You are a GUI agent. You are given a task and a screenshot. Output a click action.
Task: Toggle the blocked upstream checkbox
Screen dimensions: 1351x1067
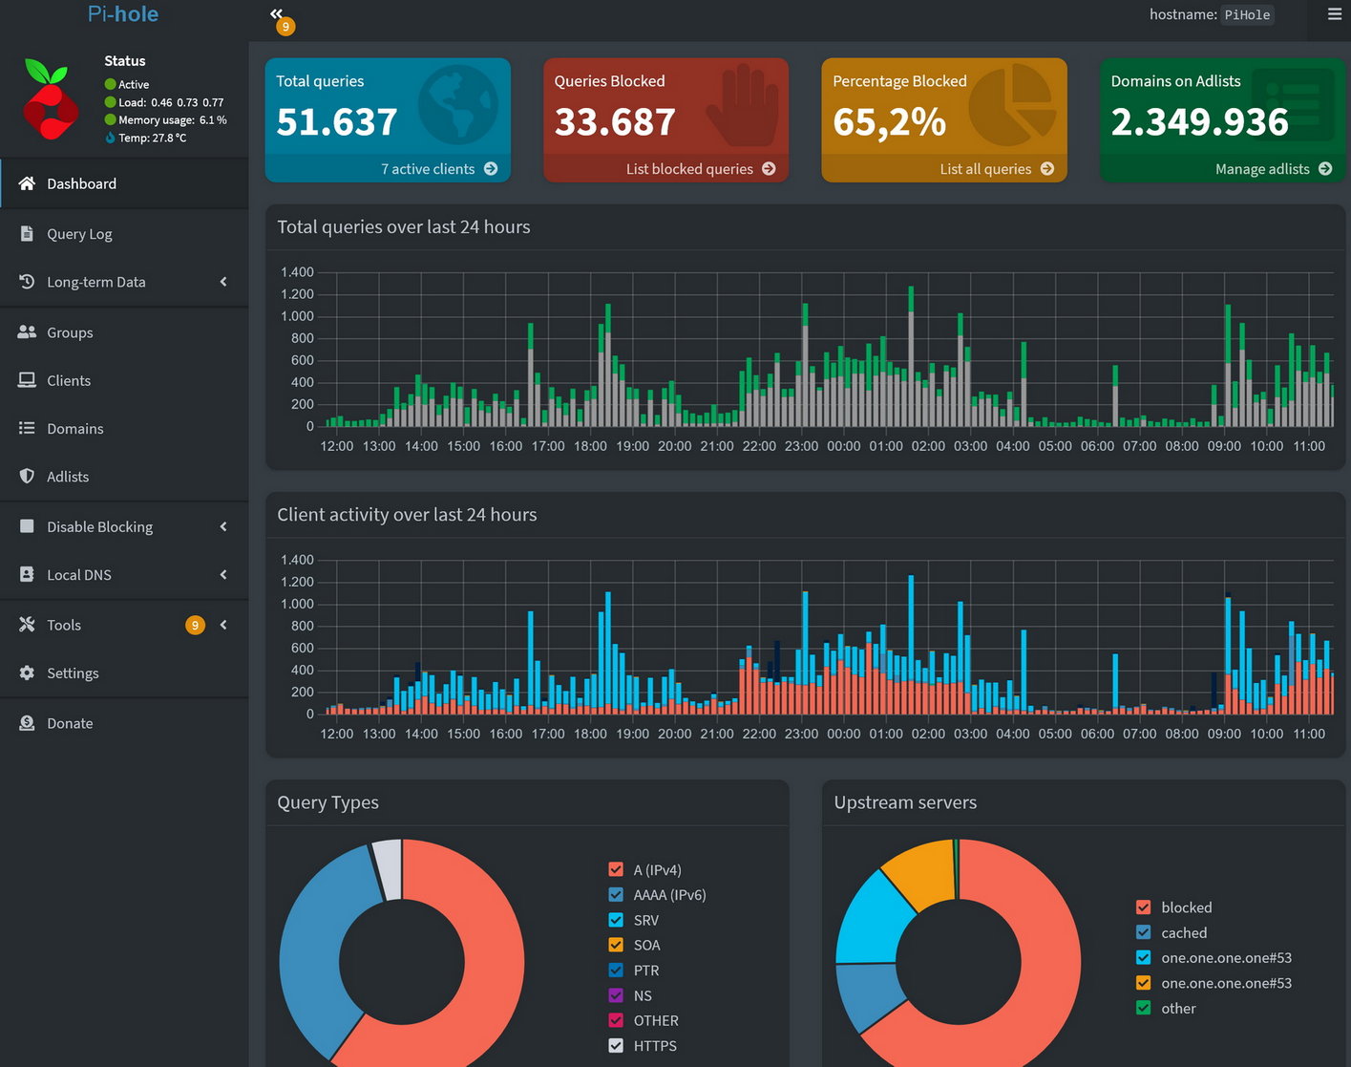(1143, 907)
